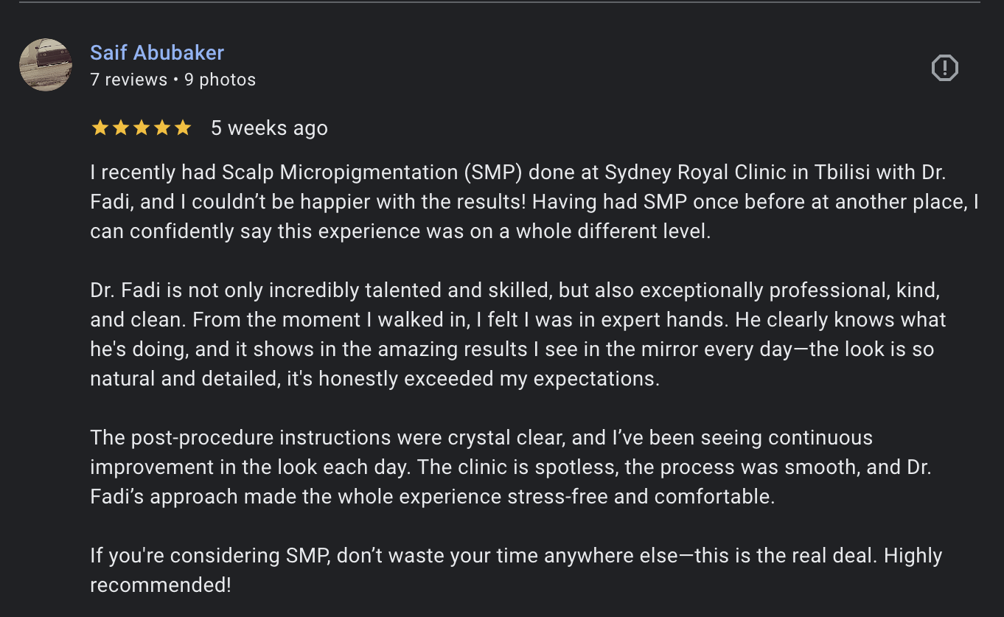1004x617 pixels.
Task: Click the report review exclamation icon
Action: point(944,68)
